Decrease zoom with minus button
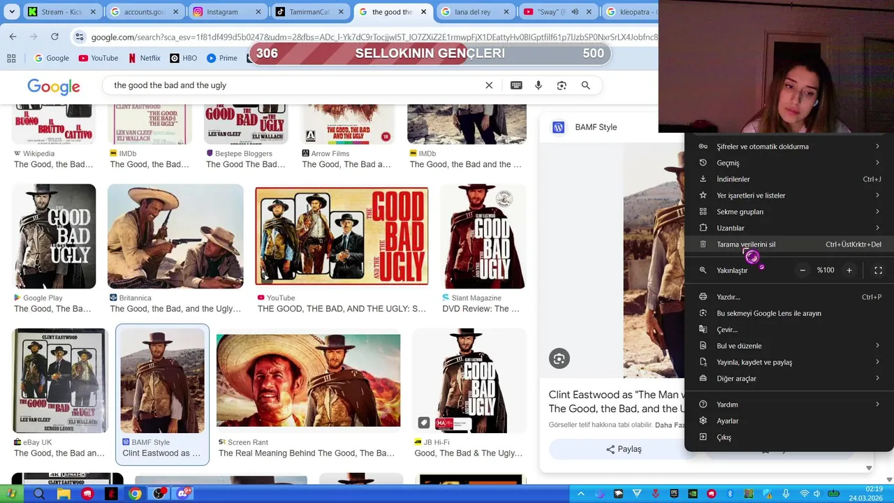The image size is (894, 503). click(x=803, y=270)
